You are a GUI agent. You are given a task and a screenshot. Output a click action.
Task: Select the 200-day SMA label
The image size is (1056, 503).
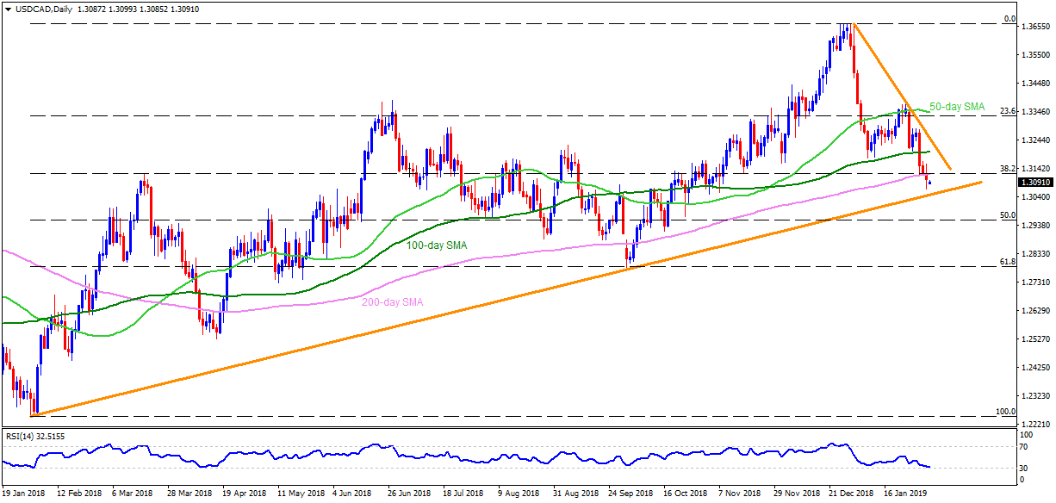[393, 301]
